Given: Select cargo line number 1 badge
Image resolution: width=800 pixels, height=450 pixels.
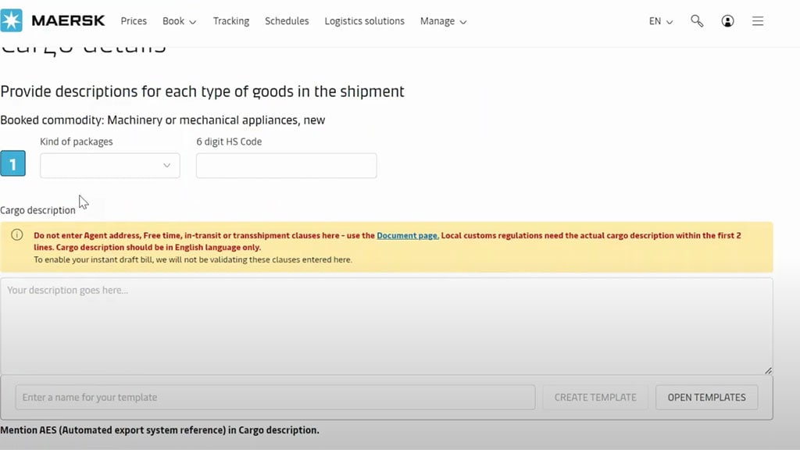Looking at the screenshot, I should pos(12,163).
